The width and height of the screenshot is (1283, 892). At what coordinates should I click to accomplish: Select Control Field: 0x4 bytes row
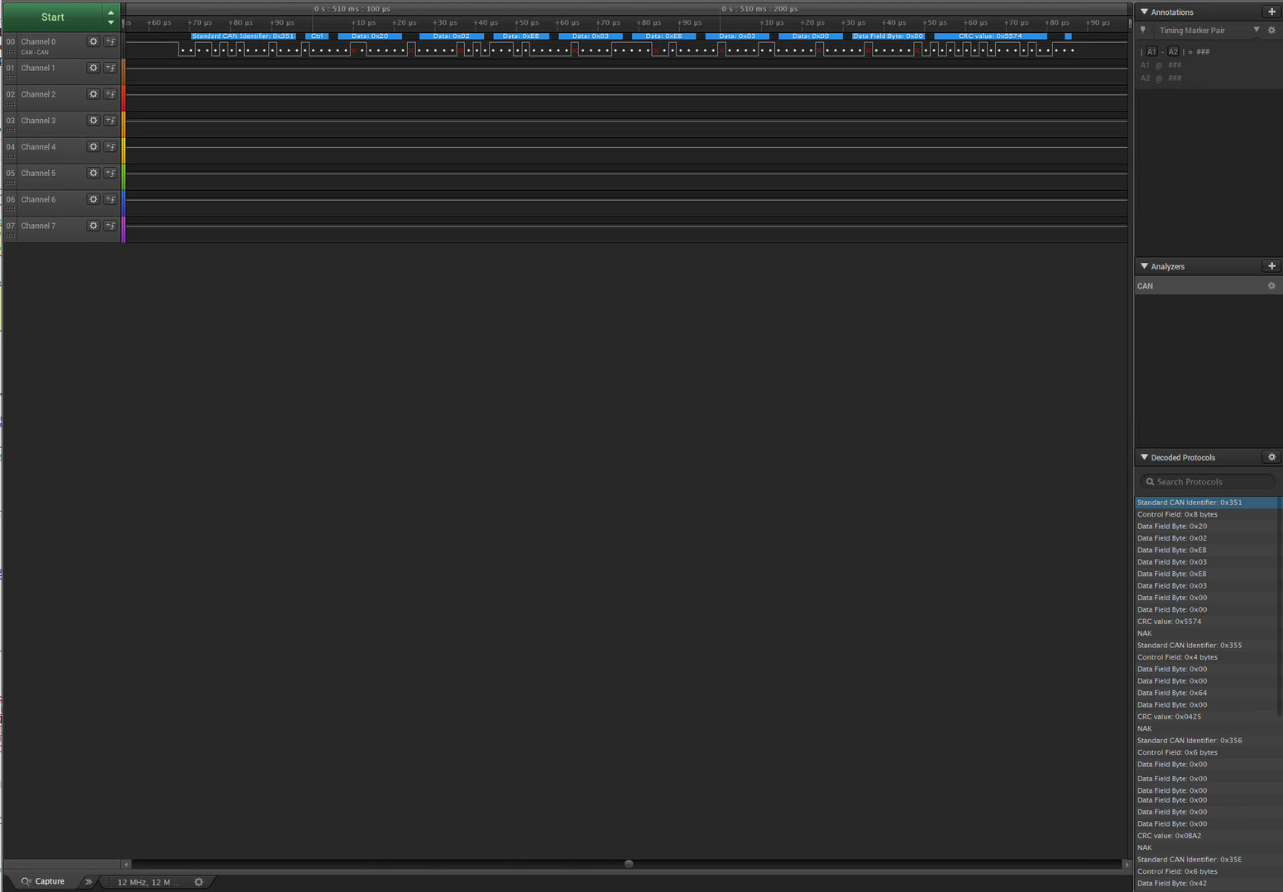[x=1207, y=657]
